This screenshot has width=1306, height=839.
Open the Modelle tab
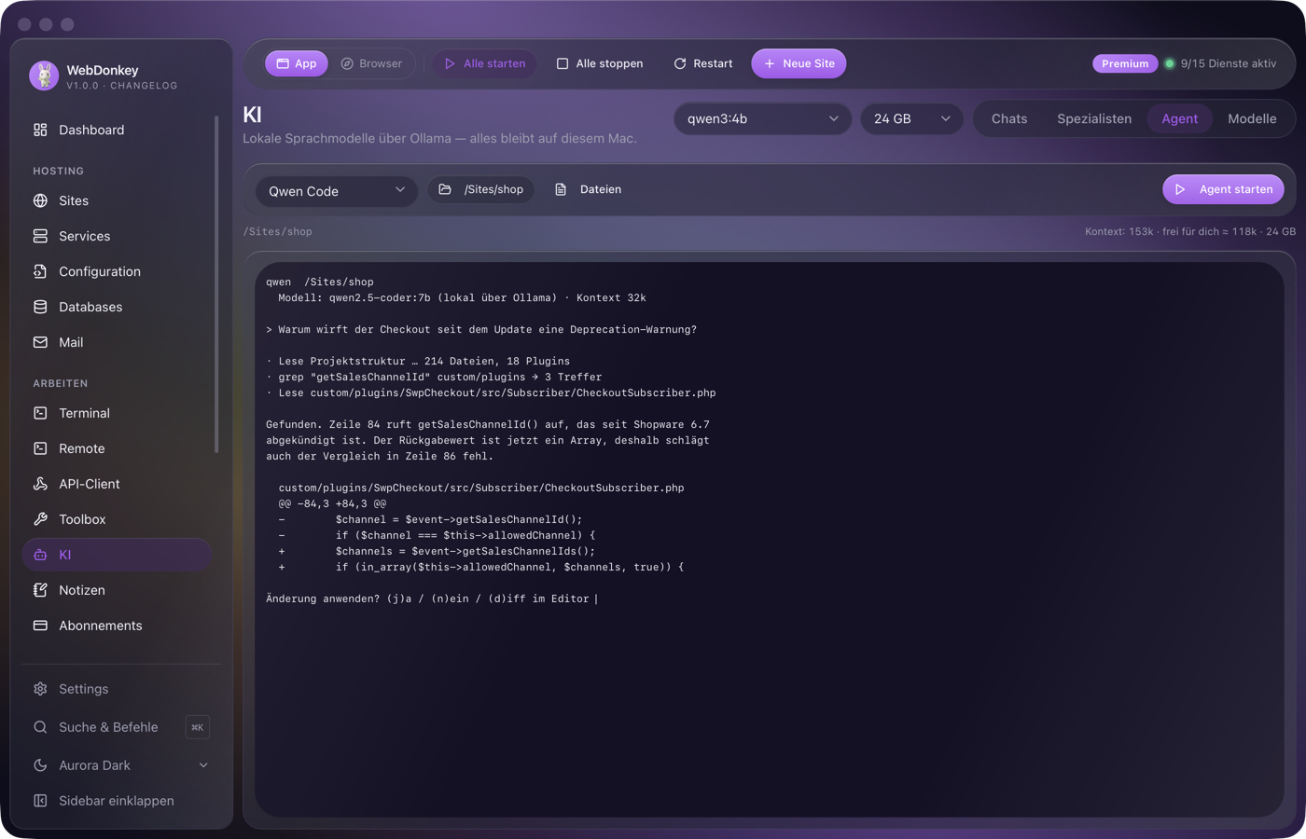point(1252,118)
